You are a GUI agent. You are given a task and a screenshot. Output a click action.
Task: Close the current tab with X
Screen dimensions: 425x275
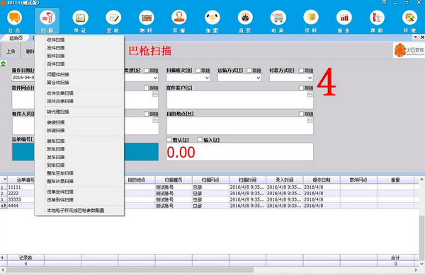[422, 37]
